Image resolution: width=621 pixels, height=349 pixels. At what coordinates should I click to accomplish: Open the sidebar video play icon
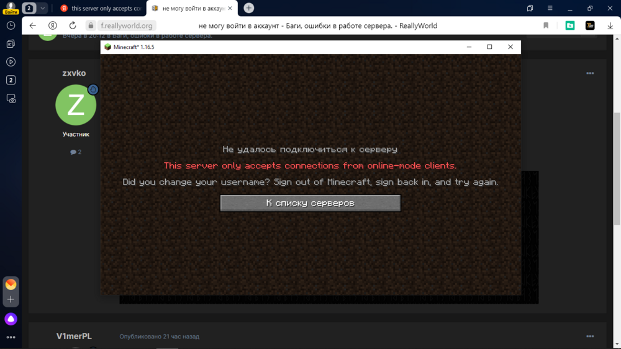11,62
